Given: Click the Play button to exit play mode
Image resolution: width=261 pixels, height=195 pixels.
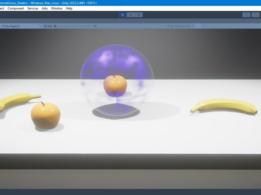Looking at the screenshot, I should coord(122,14).
